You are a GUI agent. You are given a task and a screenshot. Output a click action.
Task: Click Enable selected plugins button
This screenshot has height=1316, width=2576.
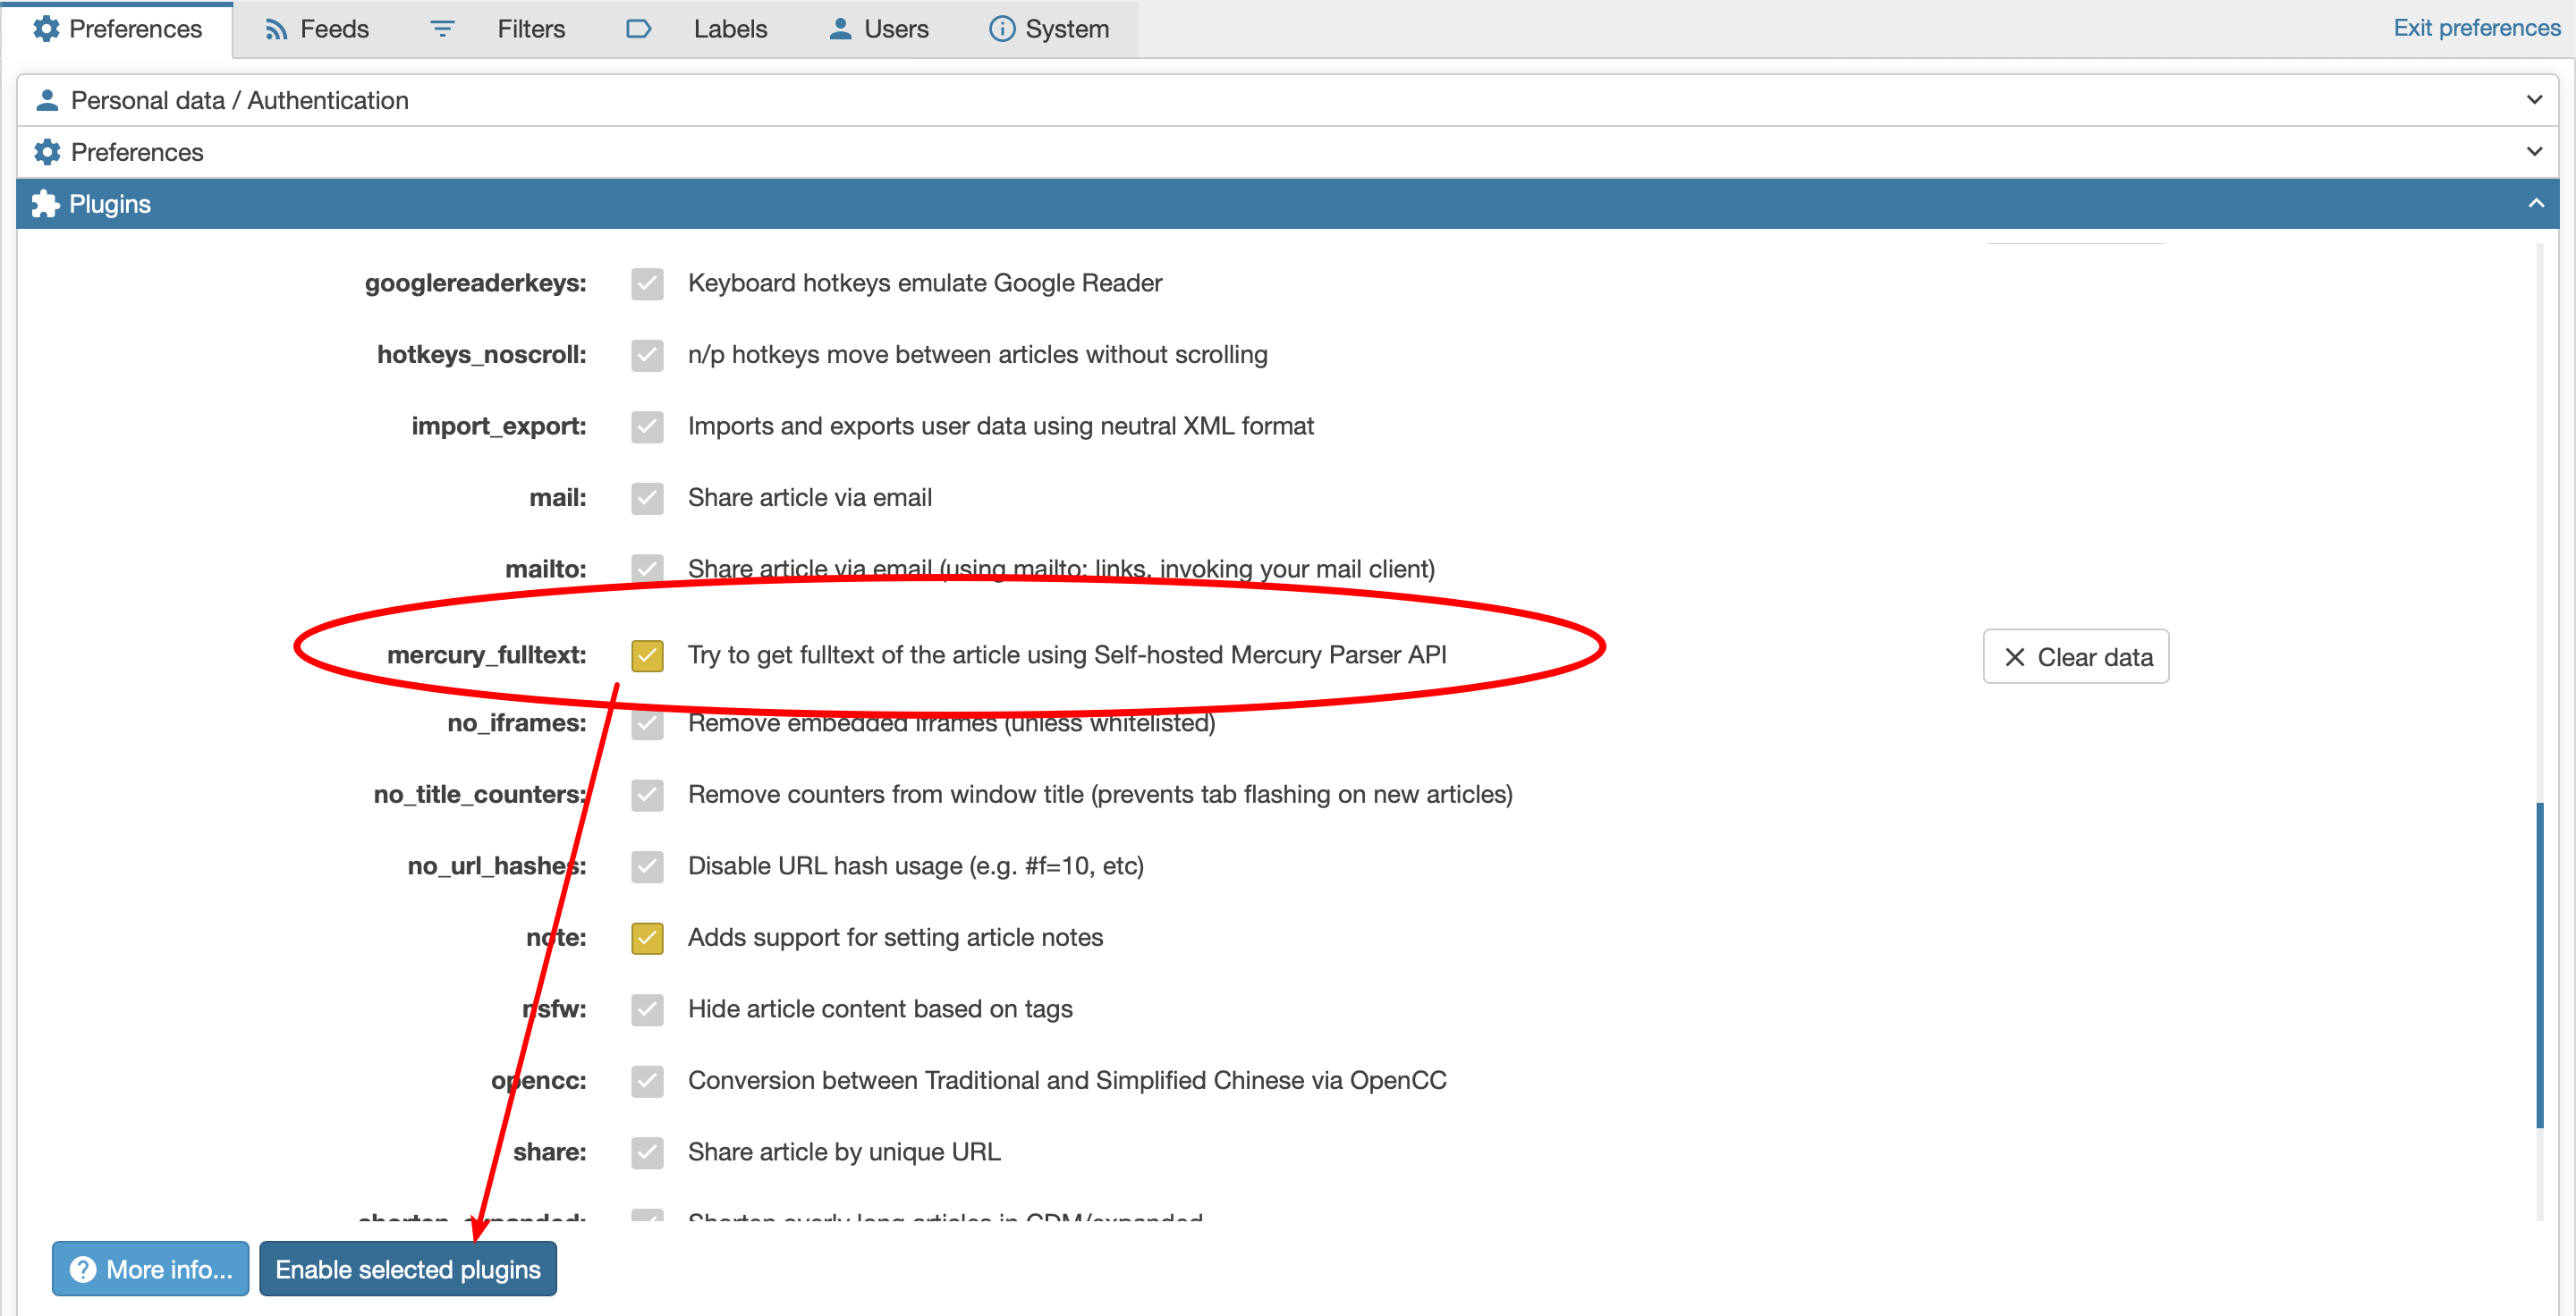coord(408,1269)
